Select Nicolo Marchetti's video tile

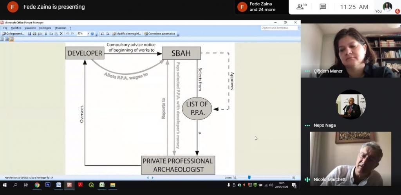point(350,159)
